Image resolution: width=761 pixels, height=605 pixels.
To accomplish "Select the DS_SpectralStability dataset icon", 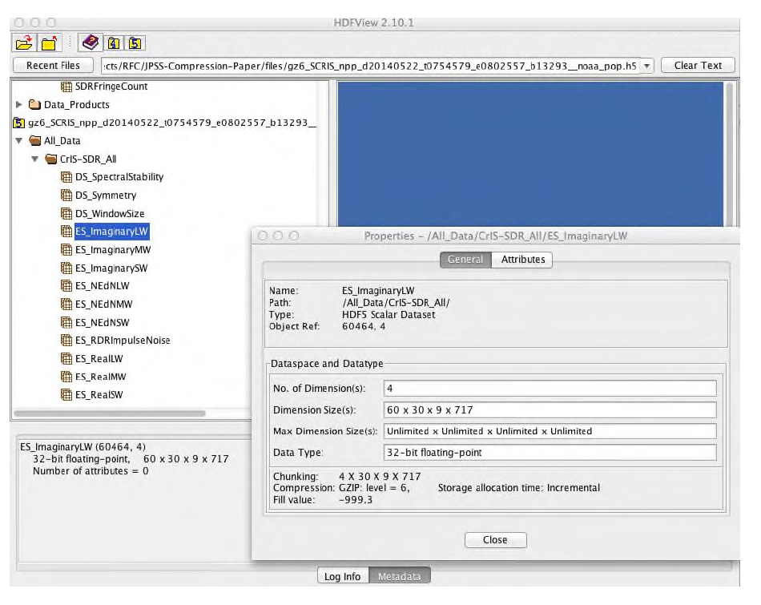I will click(x=66, y=177).
